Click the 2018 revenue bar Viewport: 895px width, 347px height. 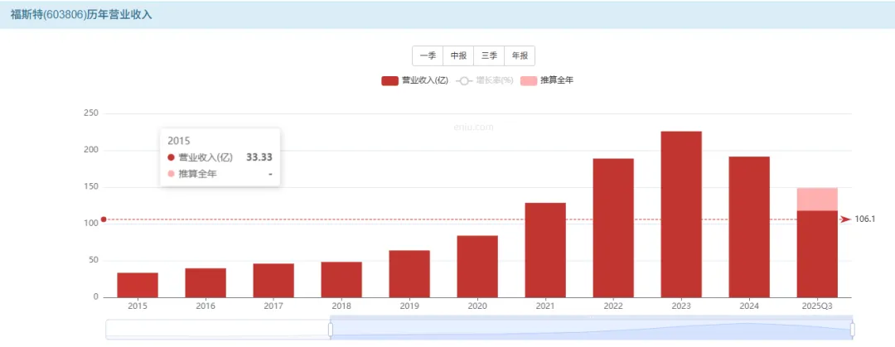(x=341, y=280)
